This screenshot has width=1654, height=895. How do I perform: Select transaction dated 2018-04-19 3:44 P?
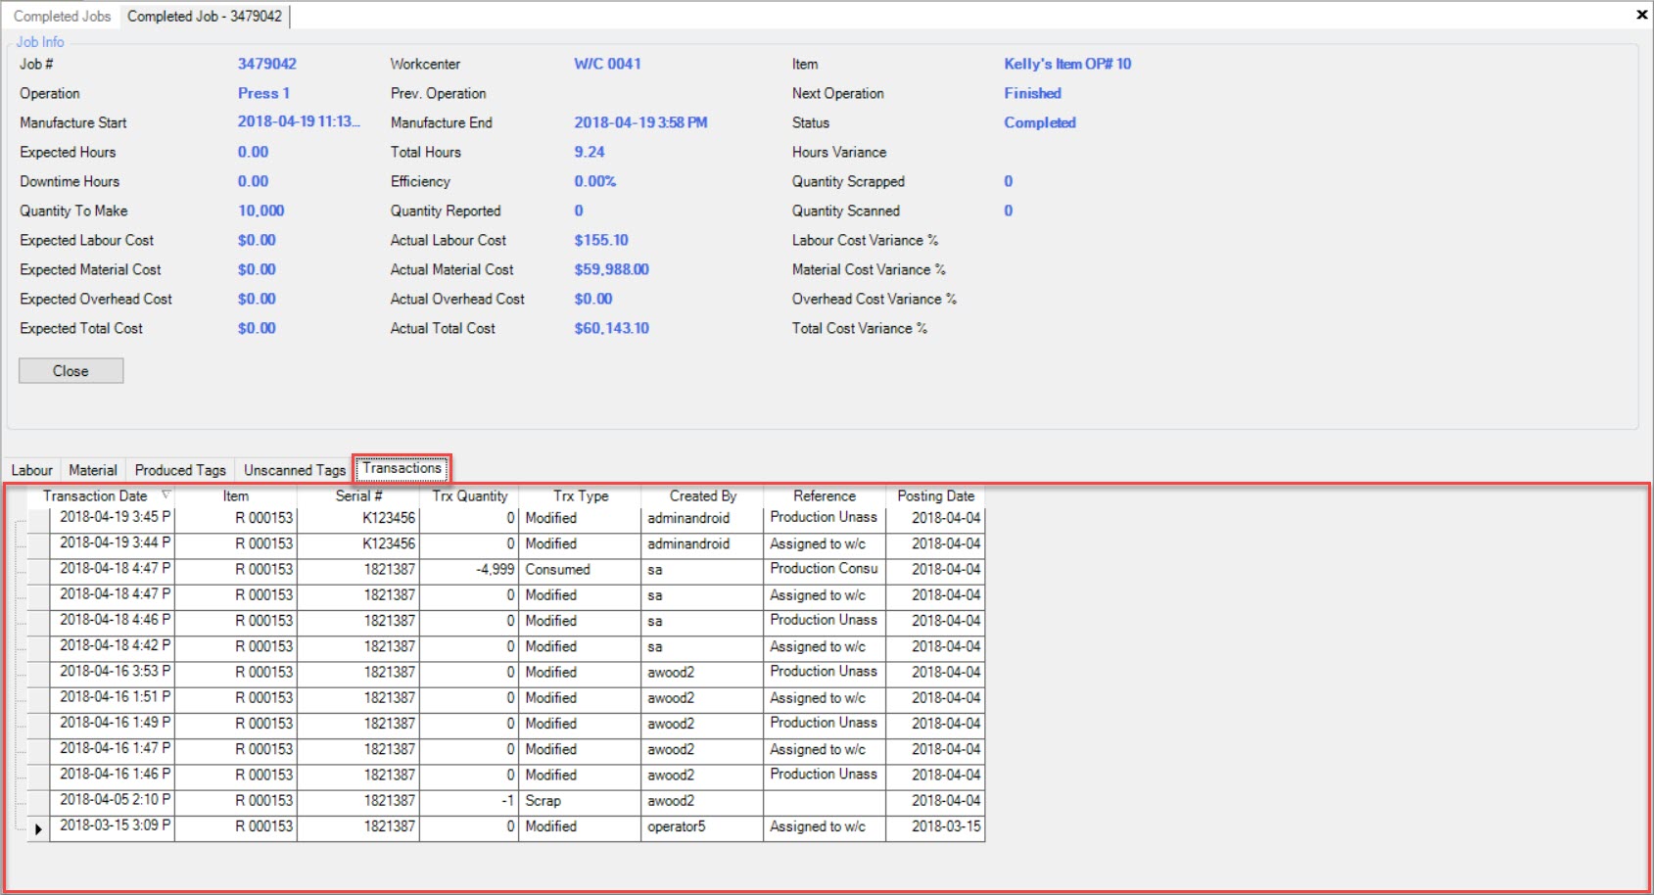pos(113,543)
